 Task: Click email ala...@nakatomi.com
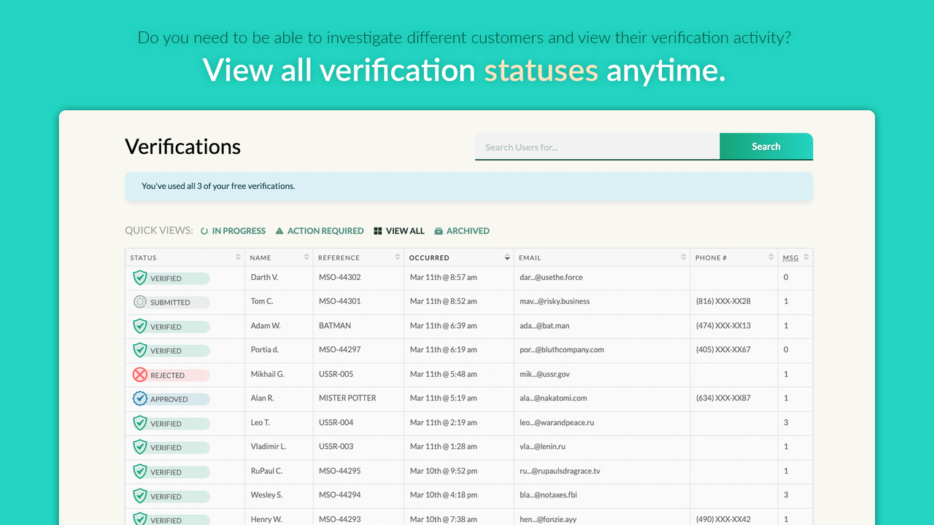pyautogui.click(x=553, y=398)
